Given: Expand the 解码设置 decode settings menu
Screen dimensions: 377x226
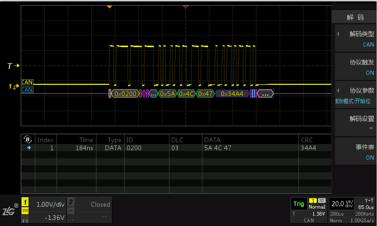Looking at the screenshot, I should tap(356, 123).
